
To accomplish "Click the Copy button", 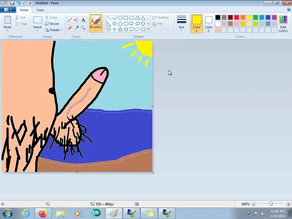I will (x=21, y=24).
